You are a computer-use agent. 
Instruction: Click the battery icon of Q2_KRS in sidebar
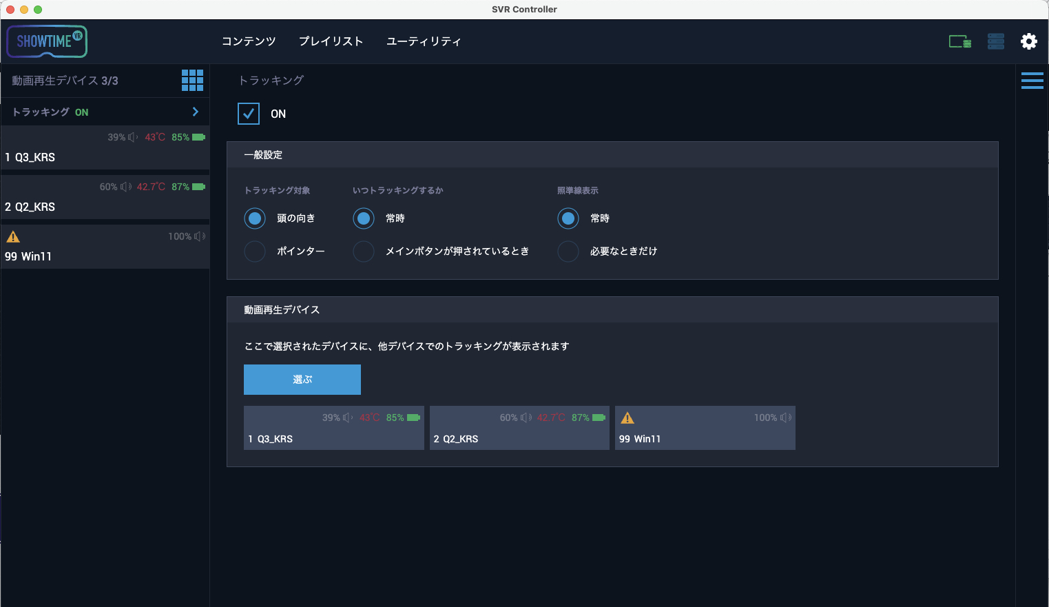[x=199, y=187]
